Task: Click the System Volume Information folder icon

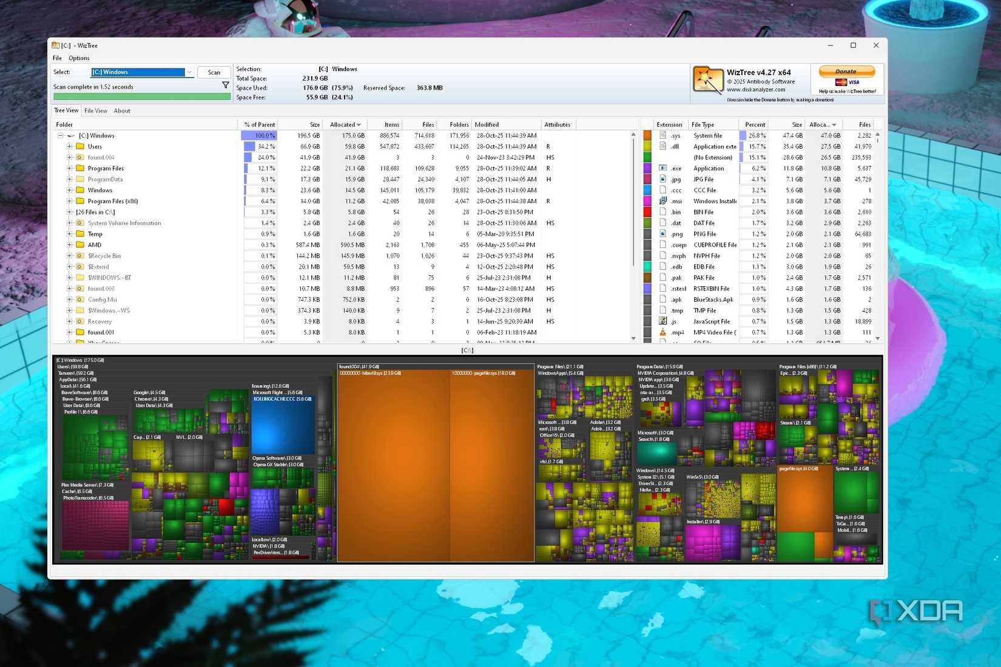Action: pyautogui.click(x=79, y=223)
